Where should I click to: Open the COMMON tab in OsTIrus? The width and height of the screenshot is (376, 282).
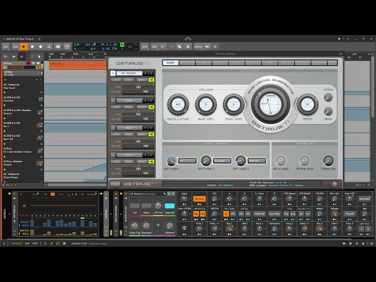pos(319,63)
